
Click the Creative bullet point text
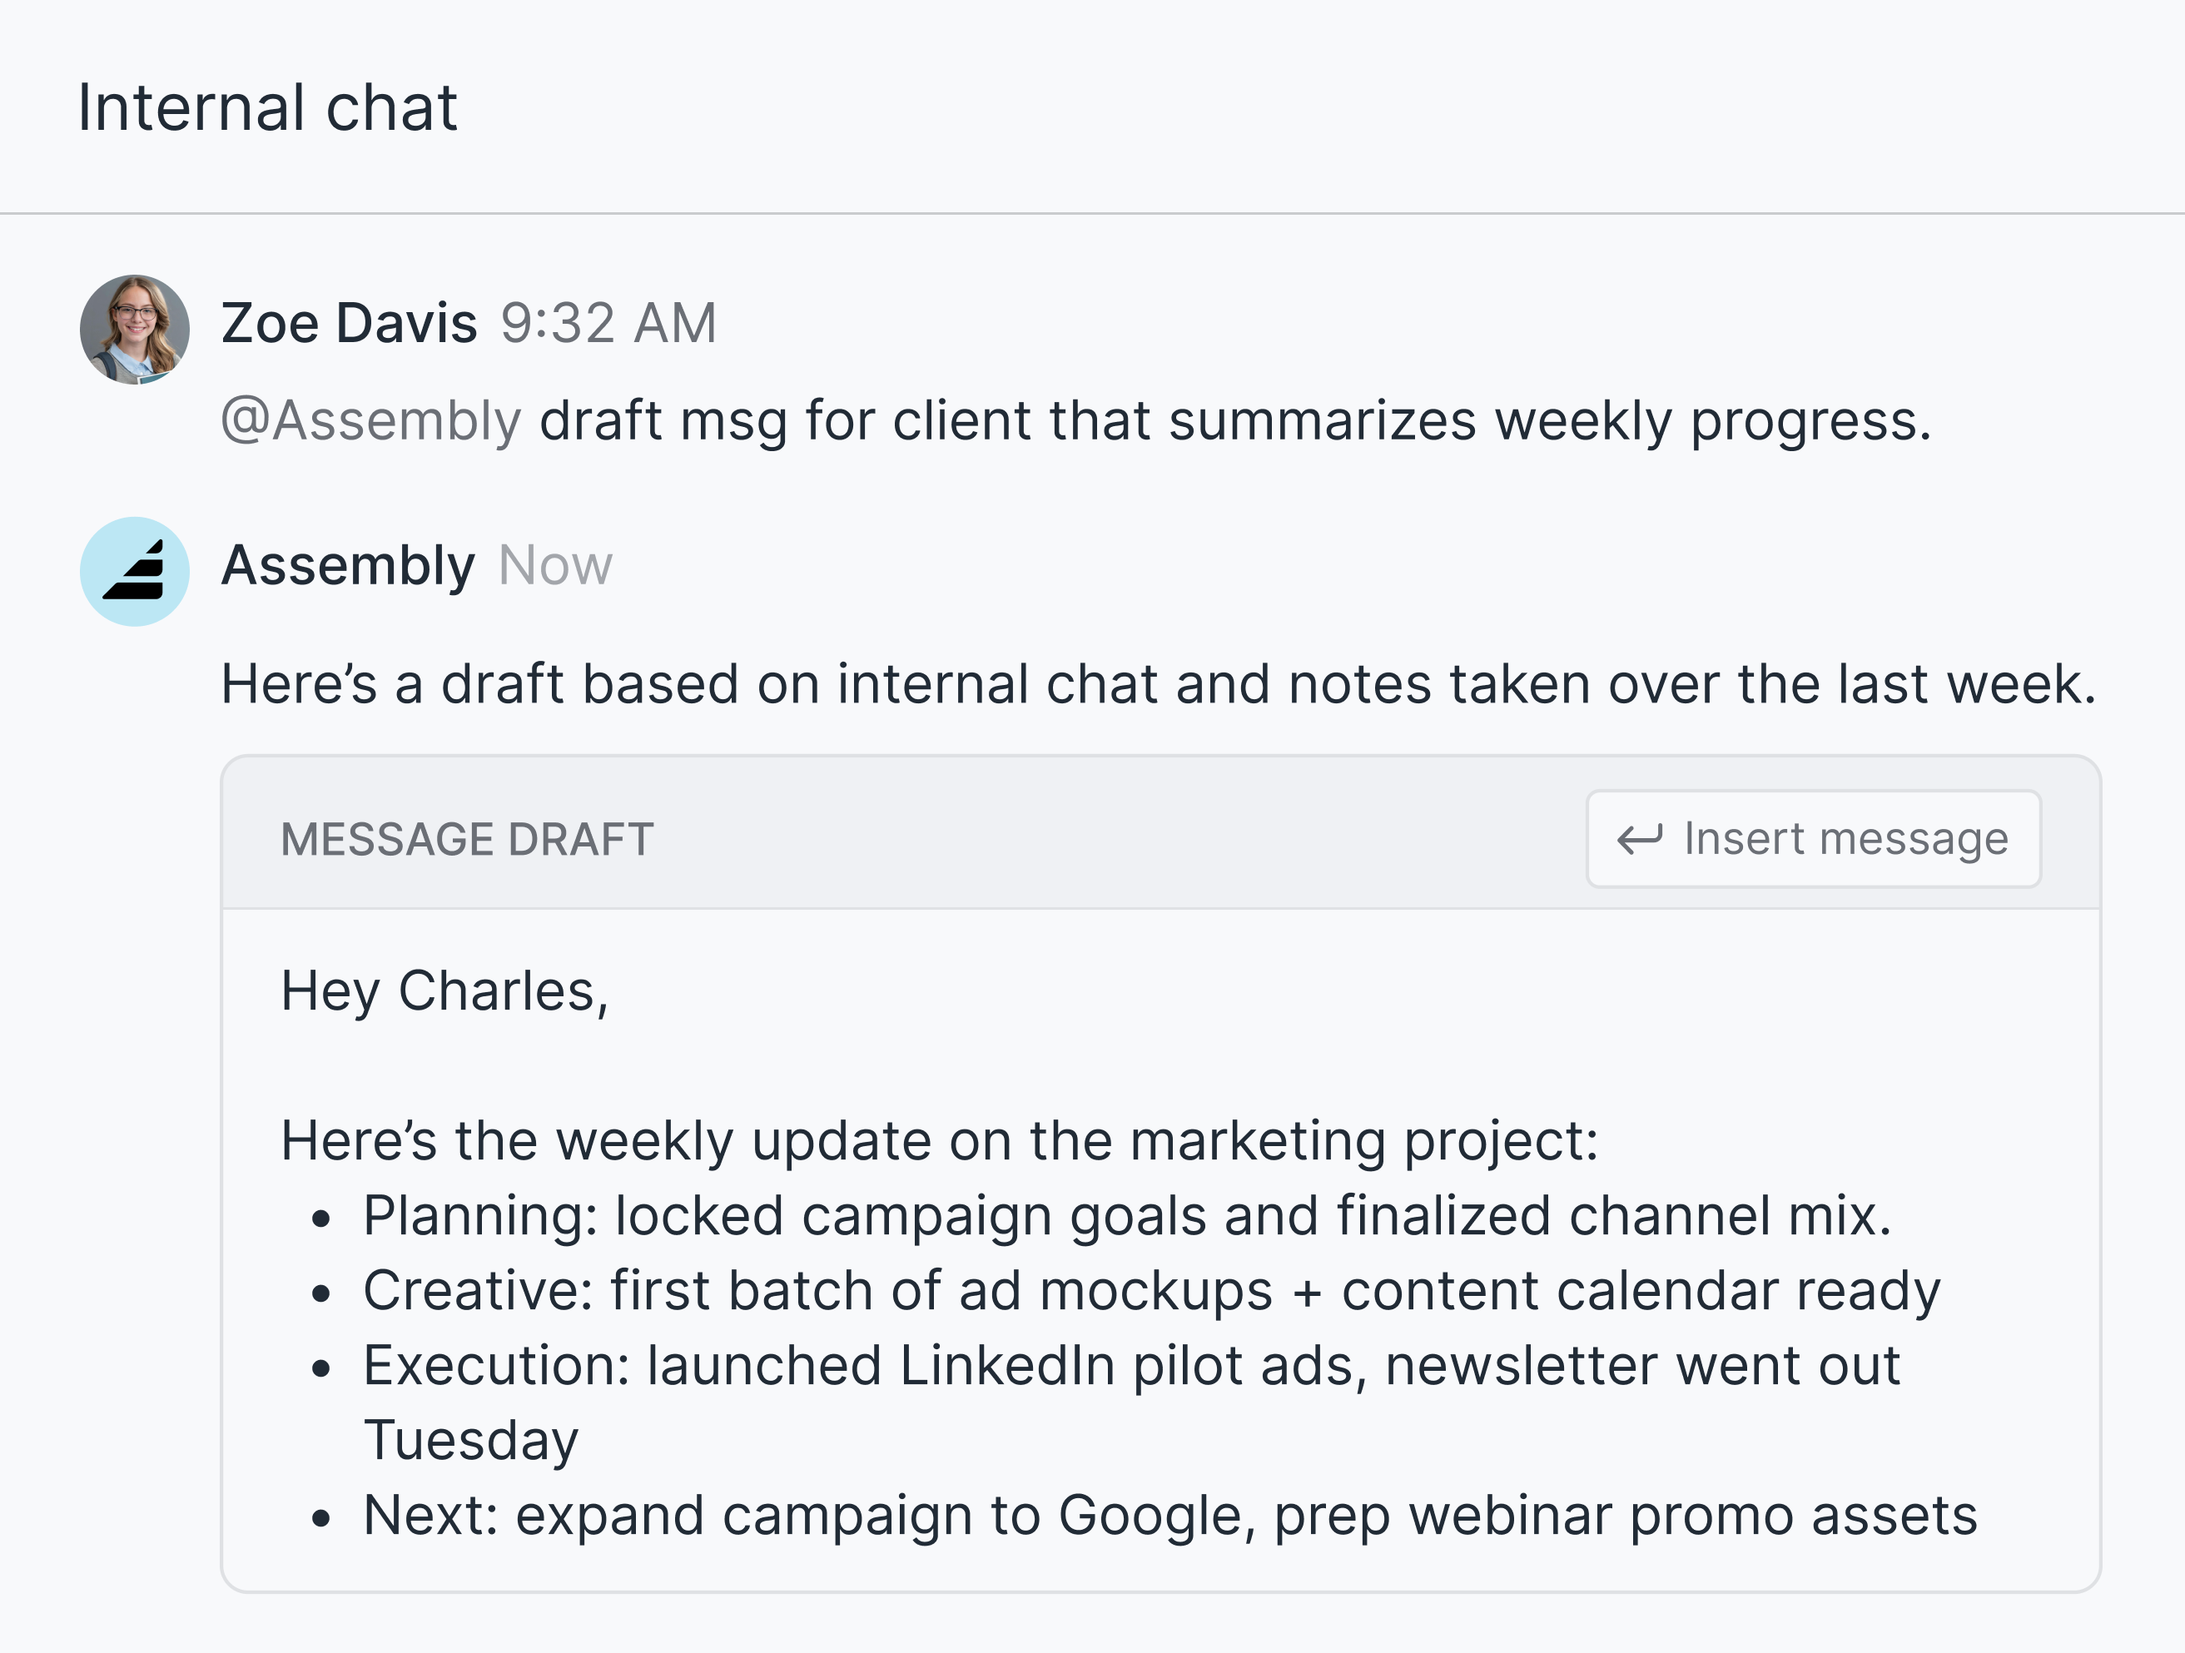click(1151, 1291)
